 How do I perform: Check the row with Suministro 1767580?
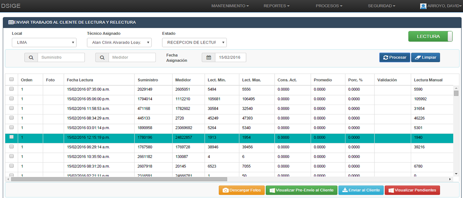[11, 147]
